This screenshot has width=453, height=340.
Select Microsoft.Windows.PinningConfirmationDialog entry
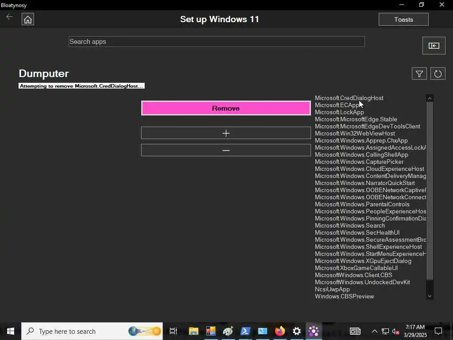tap(370, 219)
